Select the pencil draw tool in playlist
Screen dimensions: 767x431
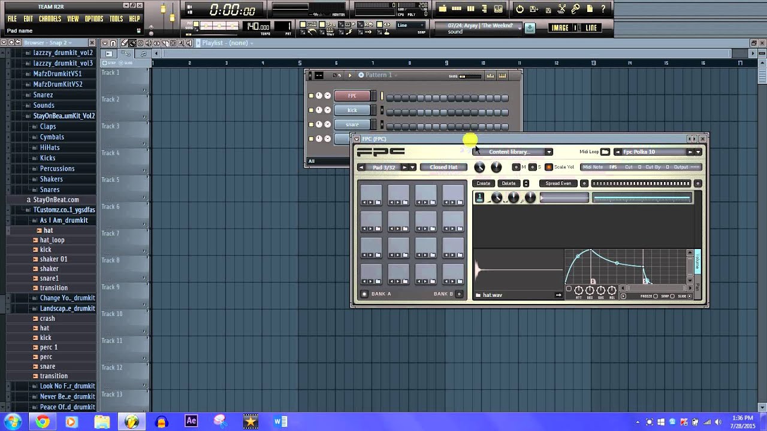[x=125, y=43]
